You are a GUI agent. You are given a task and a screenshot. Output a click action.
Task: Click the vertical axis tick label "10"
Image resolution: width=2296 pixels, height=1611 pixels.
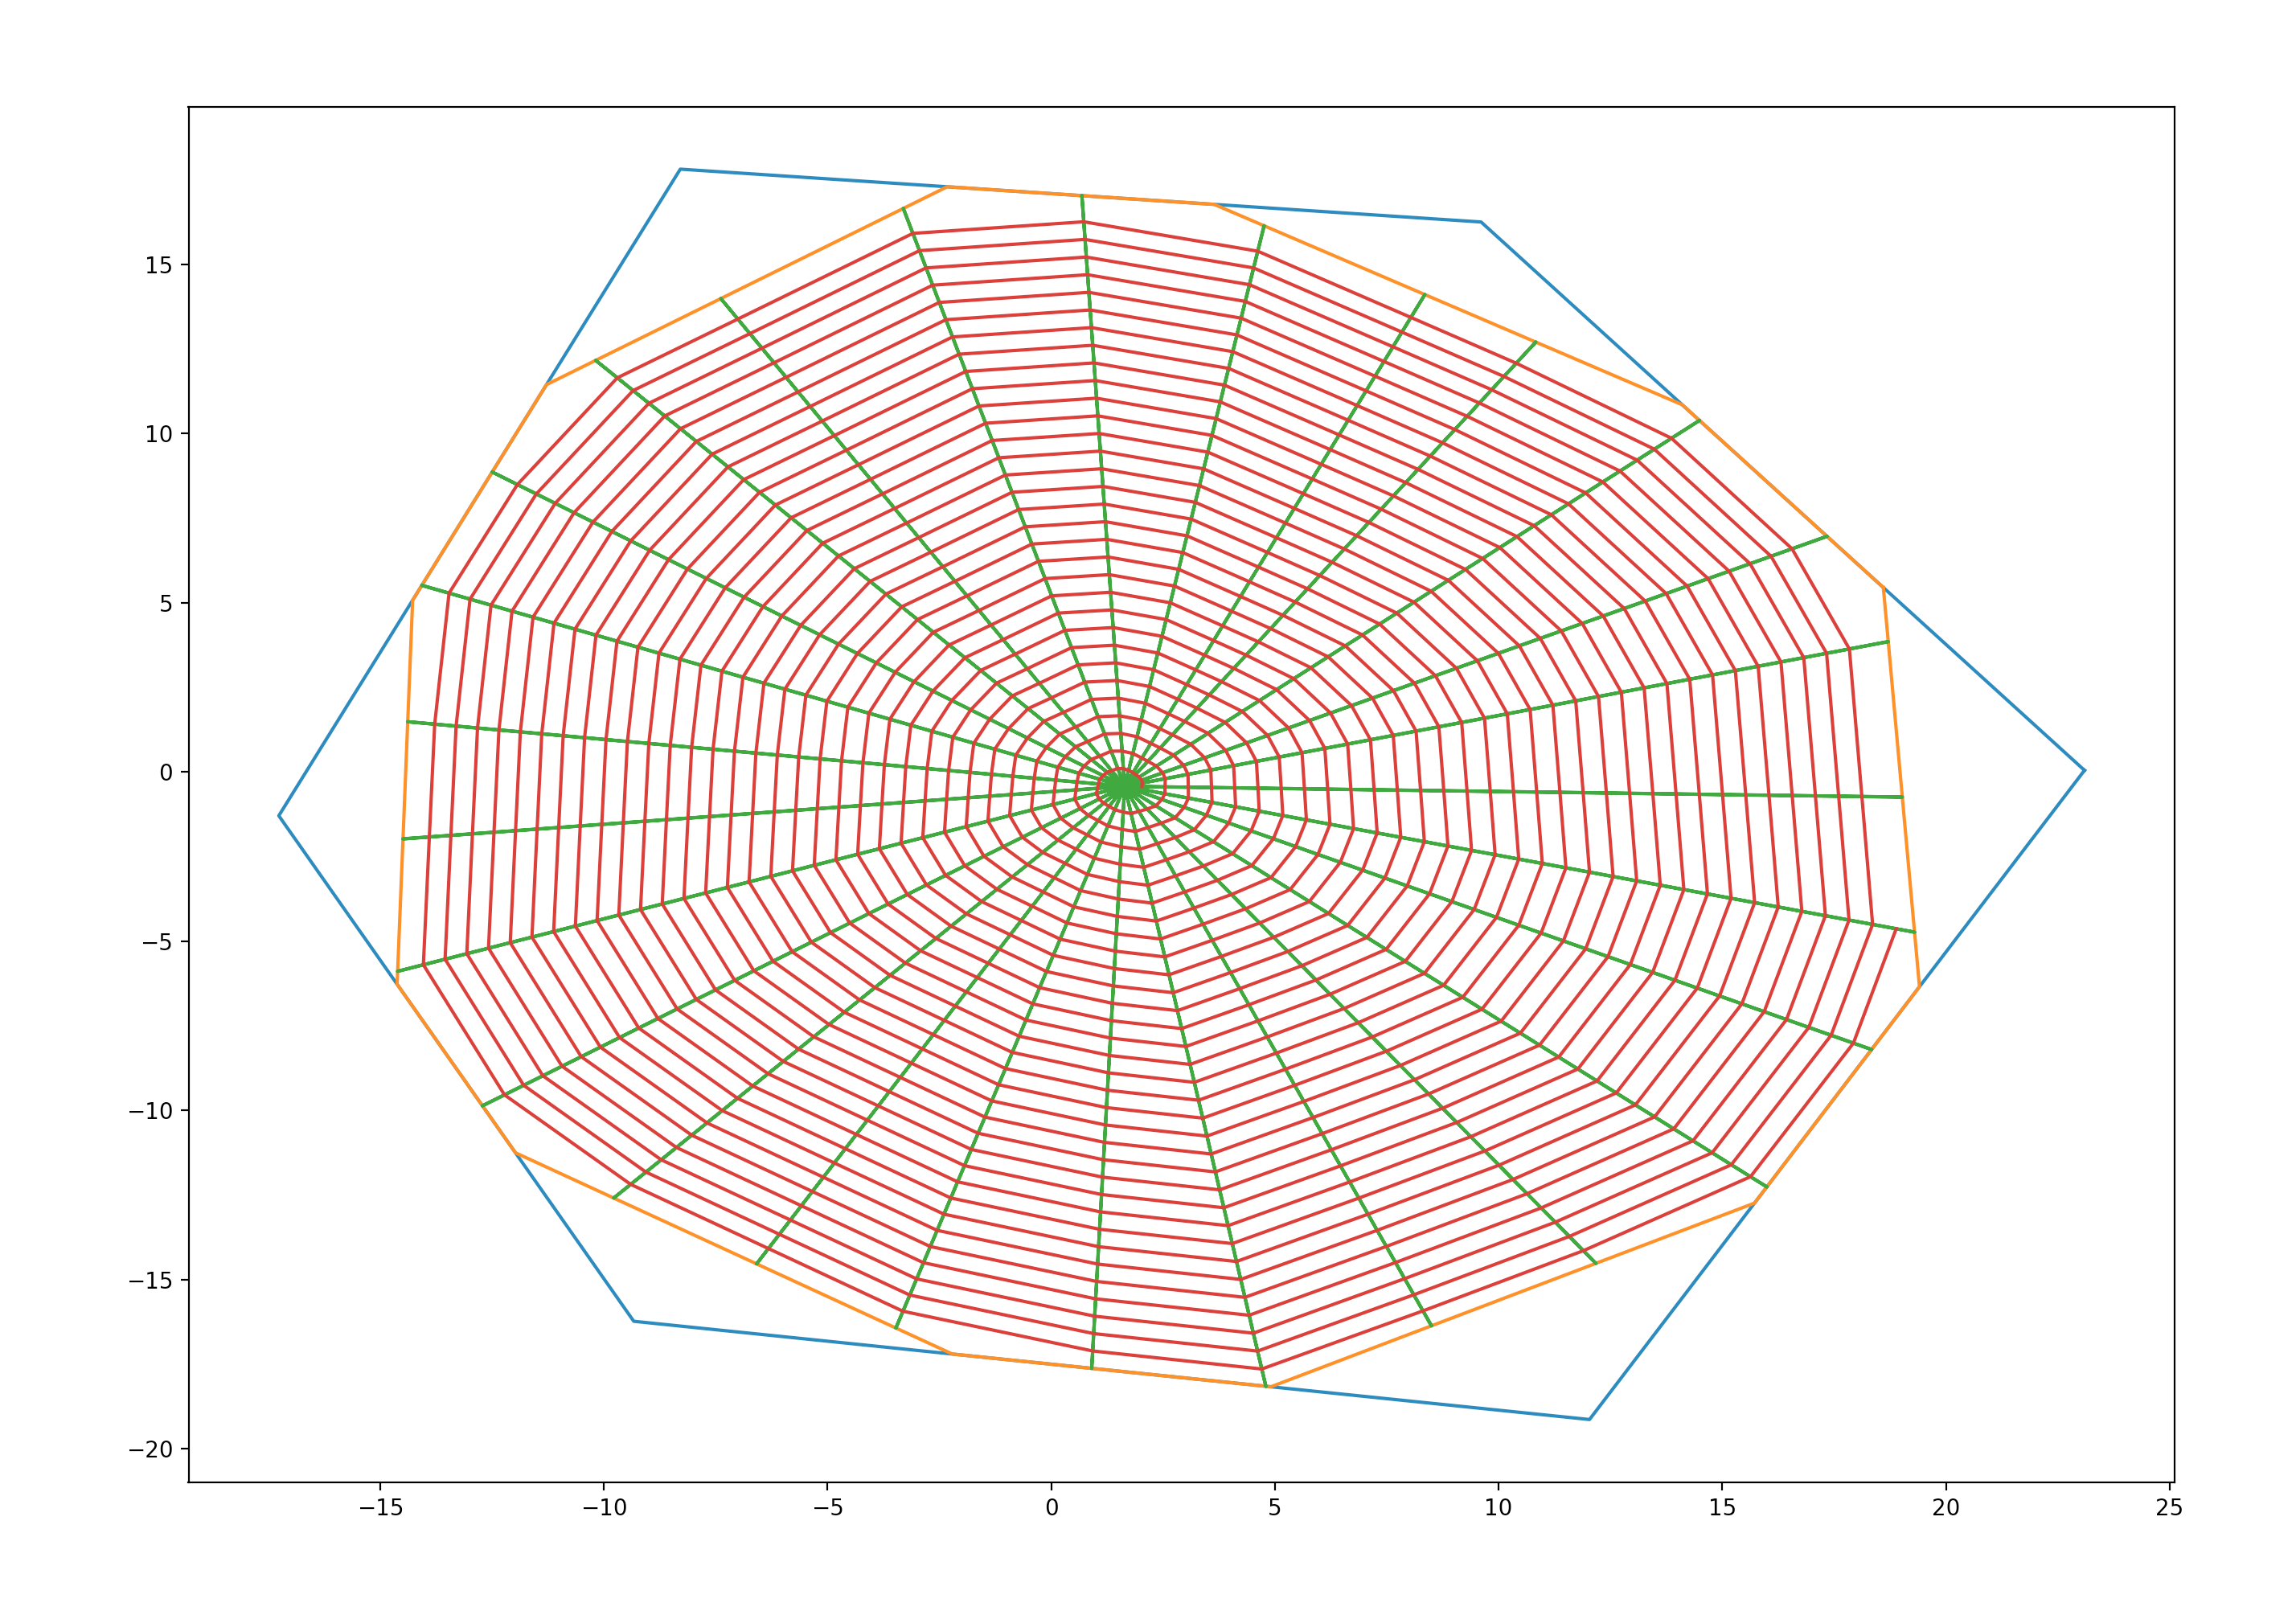(x=159, y=435)
